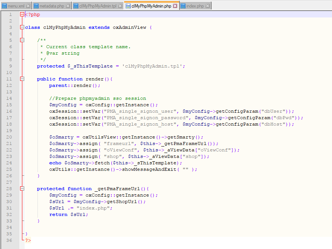The width and height of the screenshot is (332, 249).
Task: Collapse the class clMyPhpMyAdmin fold marker
Action: coord(22,28)
